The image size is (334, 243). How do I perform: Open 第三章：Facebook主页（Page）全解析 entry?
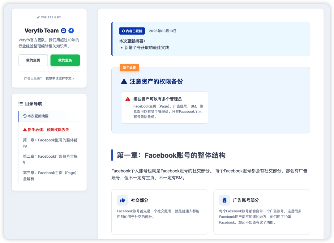tap(50, 176)
